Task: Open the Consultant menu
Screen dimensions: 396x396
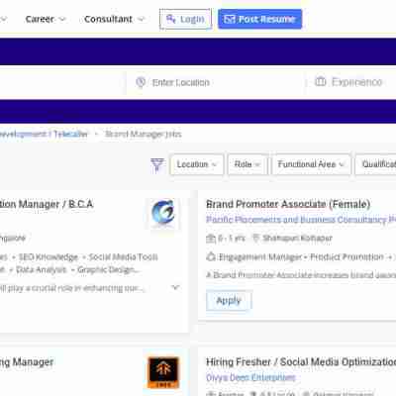Action: pyautogui.click(x=114, y=19)
